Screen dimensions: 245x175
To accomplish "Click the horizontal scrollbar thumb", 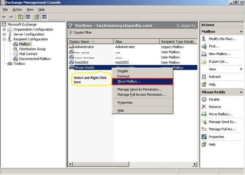I will tap(101, 164).
